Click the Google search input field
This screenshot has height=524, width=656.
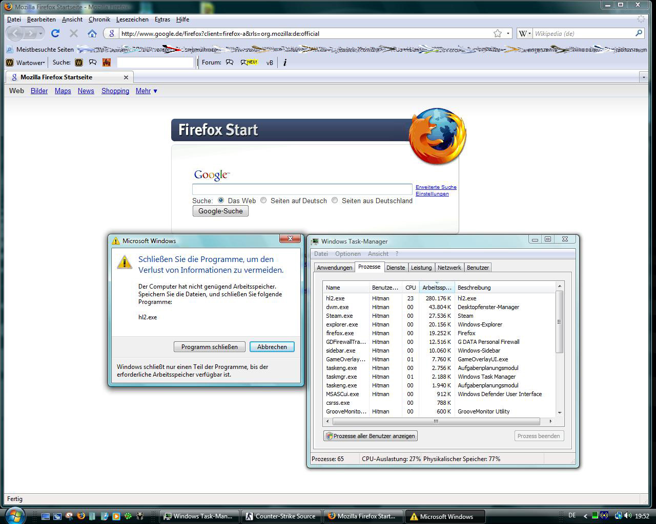[x=302, y=189]
